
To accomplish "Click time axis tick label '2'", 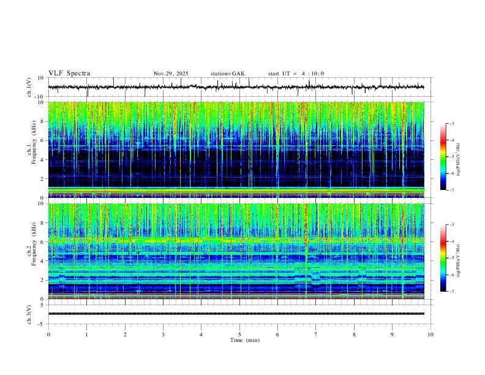I will tap(125, 335).
